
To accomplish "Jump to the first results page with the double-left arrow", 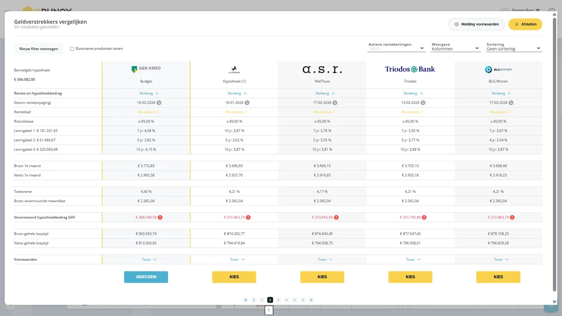I will click(x=245, y=300).
